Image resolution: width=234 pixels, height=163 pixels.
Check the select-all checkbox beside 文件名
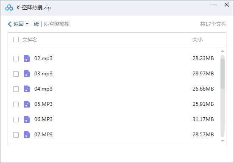pyautogui.click(x=16, y=40)
